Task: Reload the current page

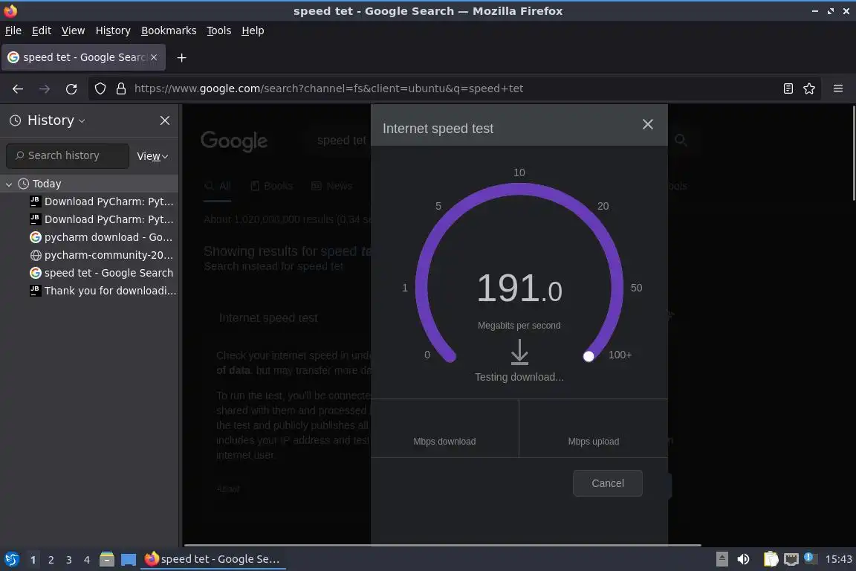Action: [x=71, y=88]
